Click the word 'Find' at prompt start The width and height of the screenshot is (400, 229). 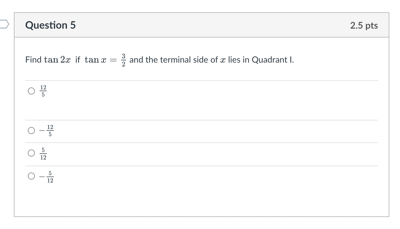(x=33, y=60)
